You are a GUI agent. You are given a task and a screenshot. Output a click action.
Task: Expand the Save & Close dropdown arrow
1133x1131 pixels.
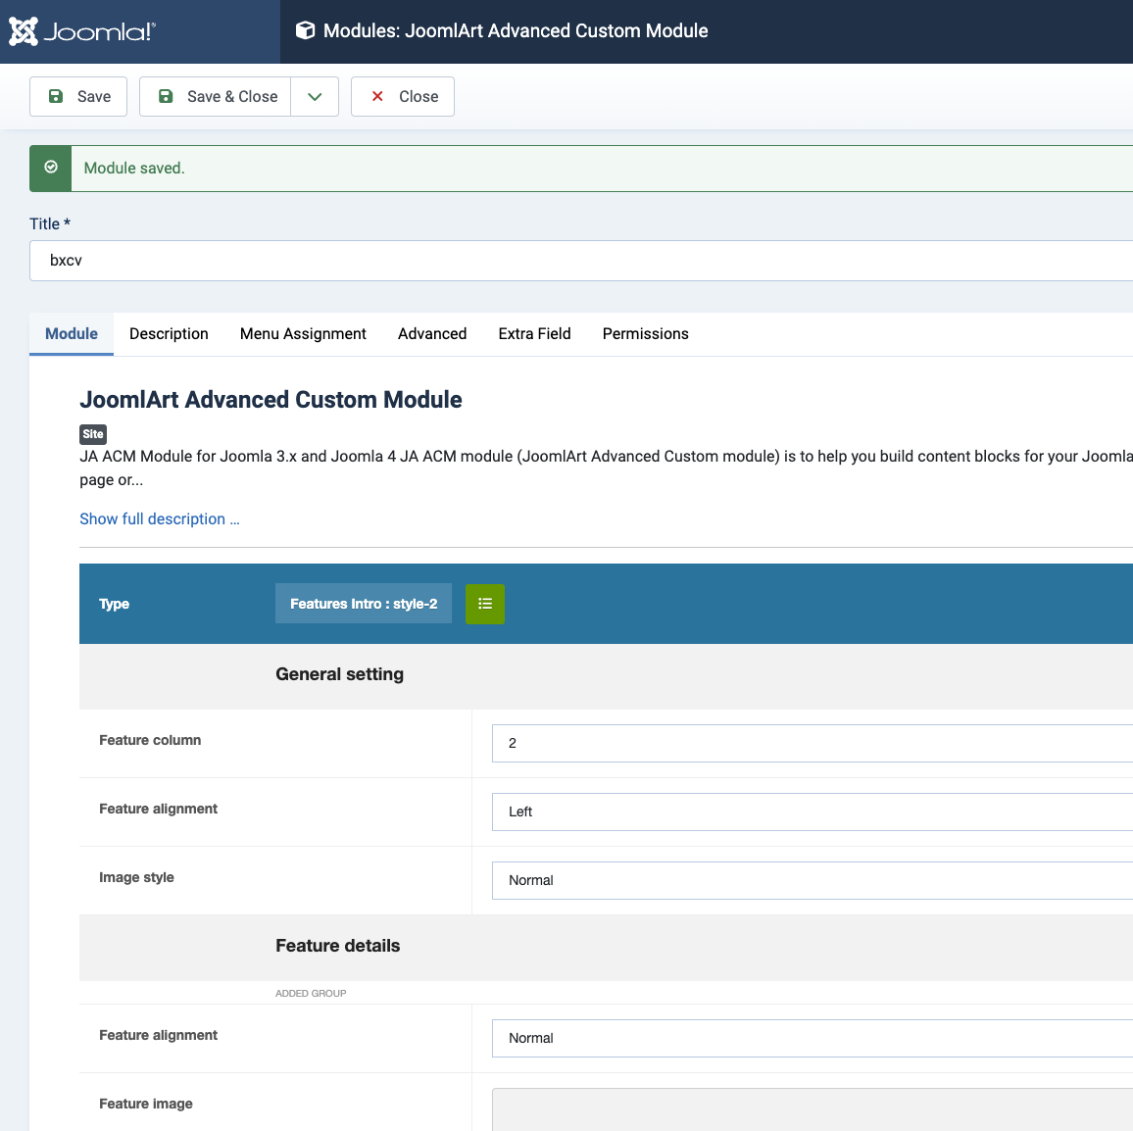[315, 96]
